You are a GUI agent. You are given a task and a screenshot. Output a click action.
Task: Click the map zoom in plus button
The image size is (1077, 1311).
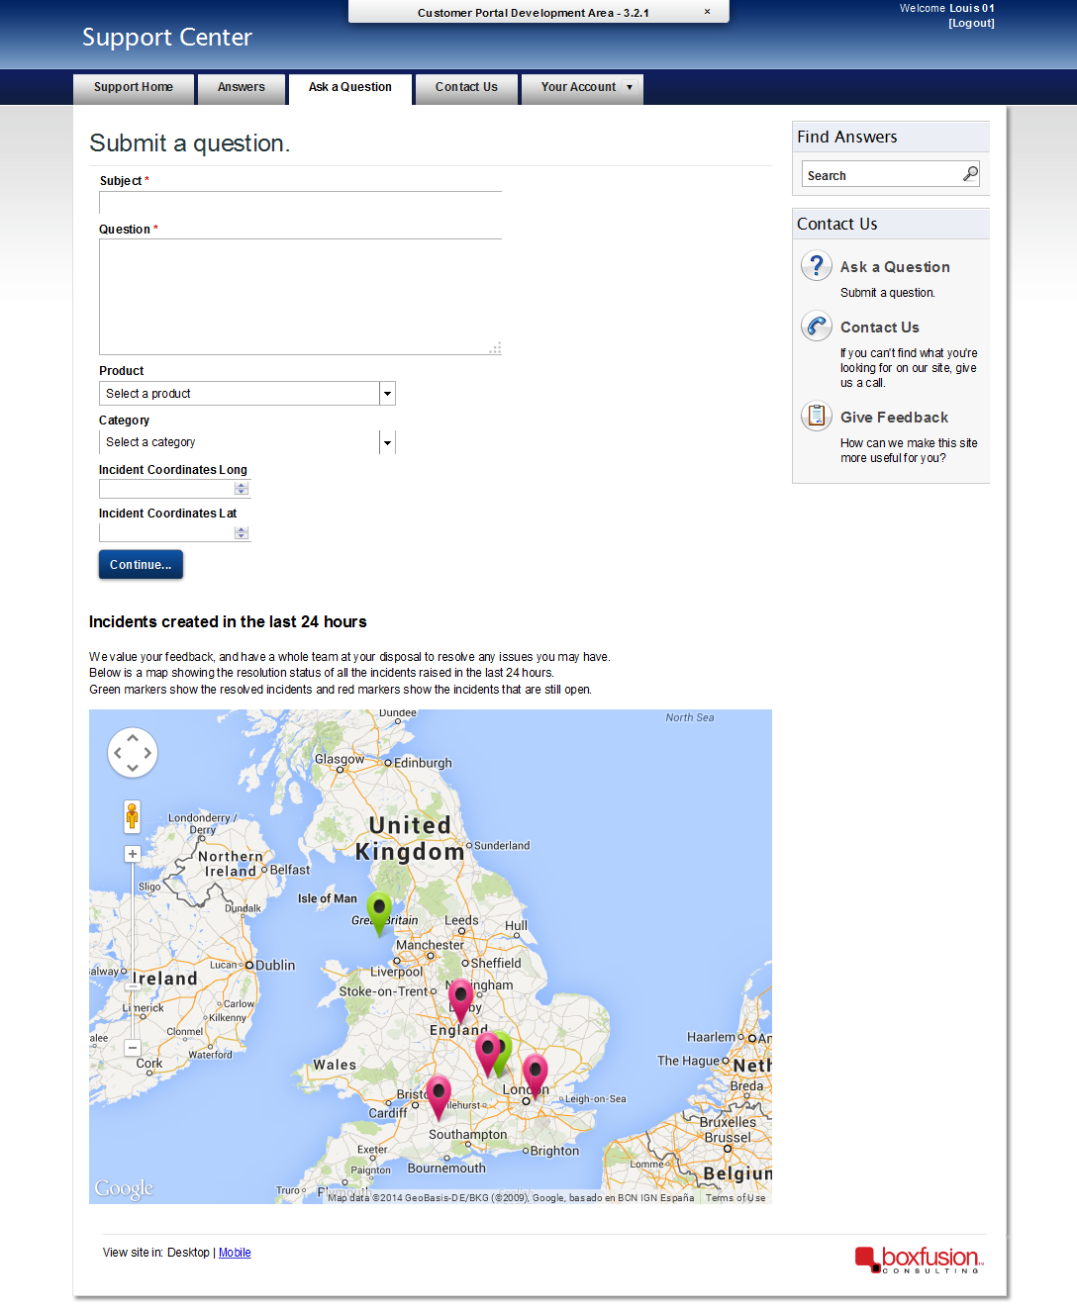[133, 854]
